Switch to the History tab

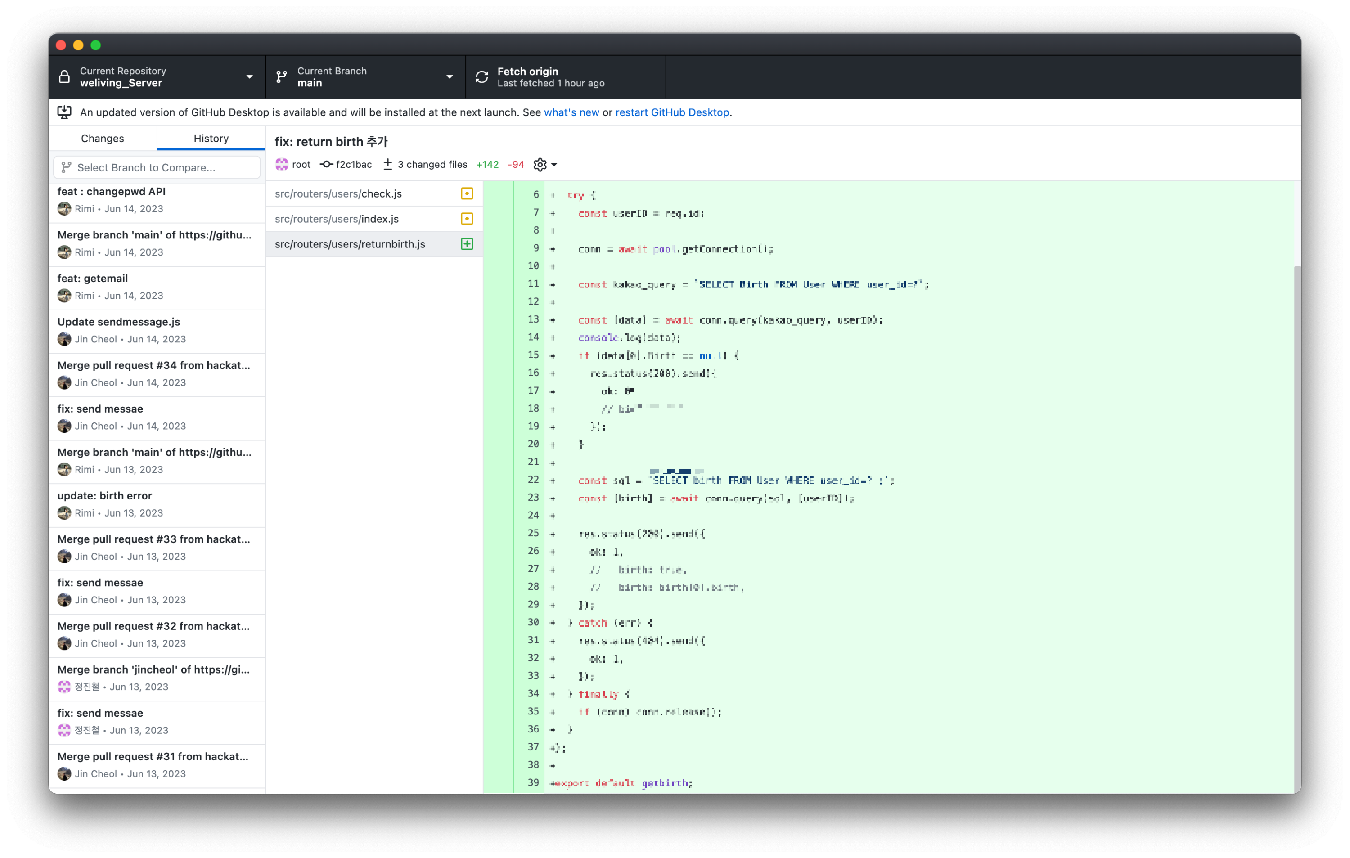[211, 139]
